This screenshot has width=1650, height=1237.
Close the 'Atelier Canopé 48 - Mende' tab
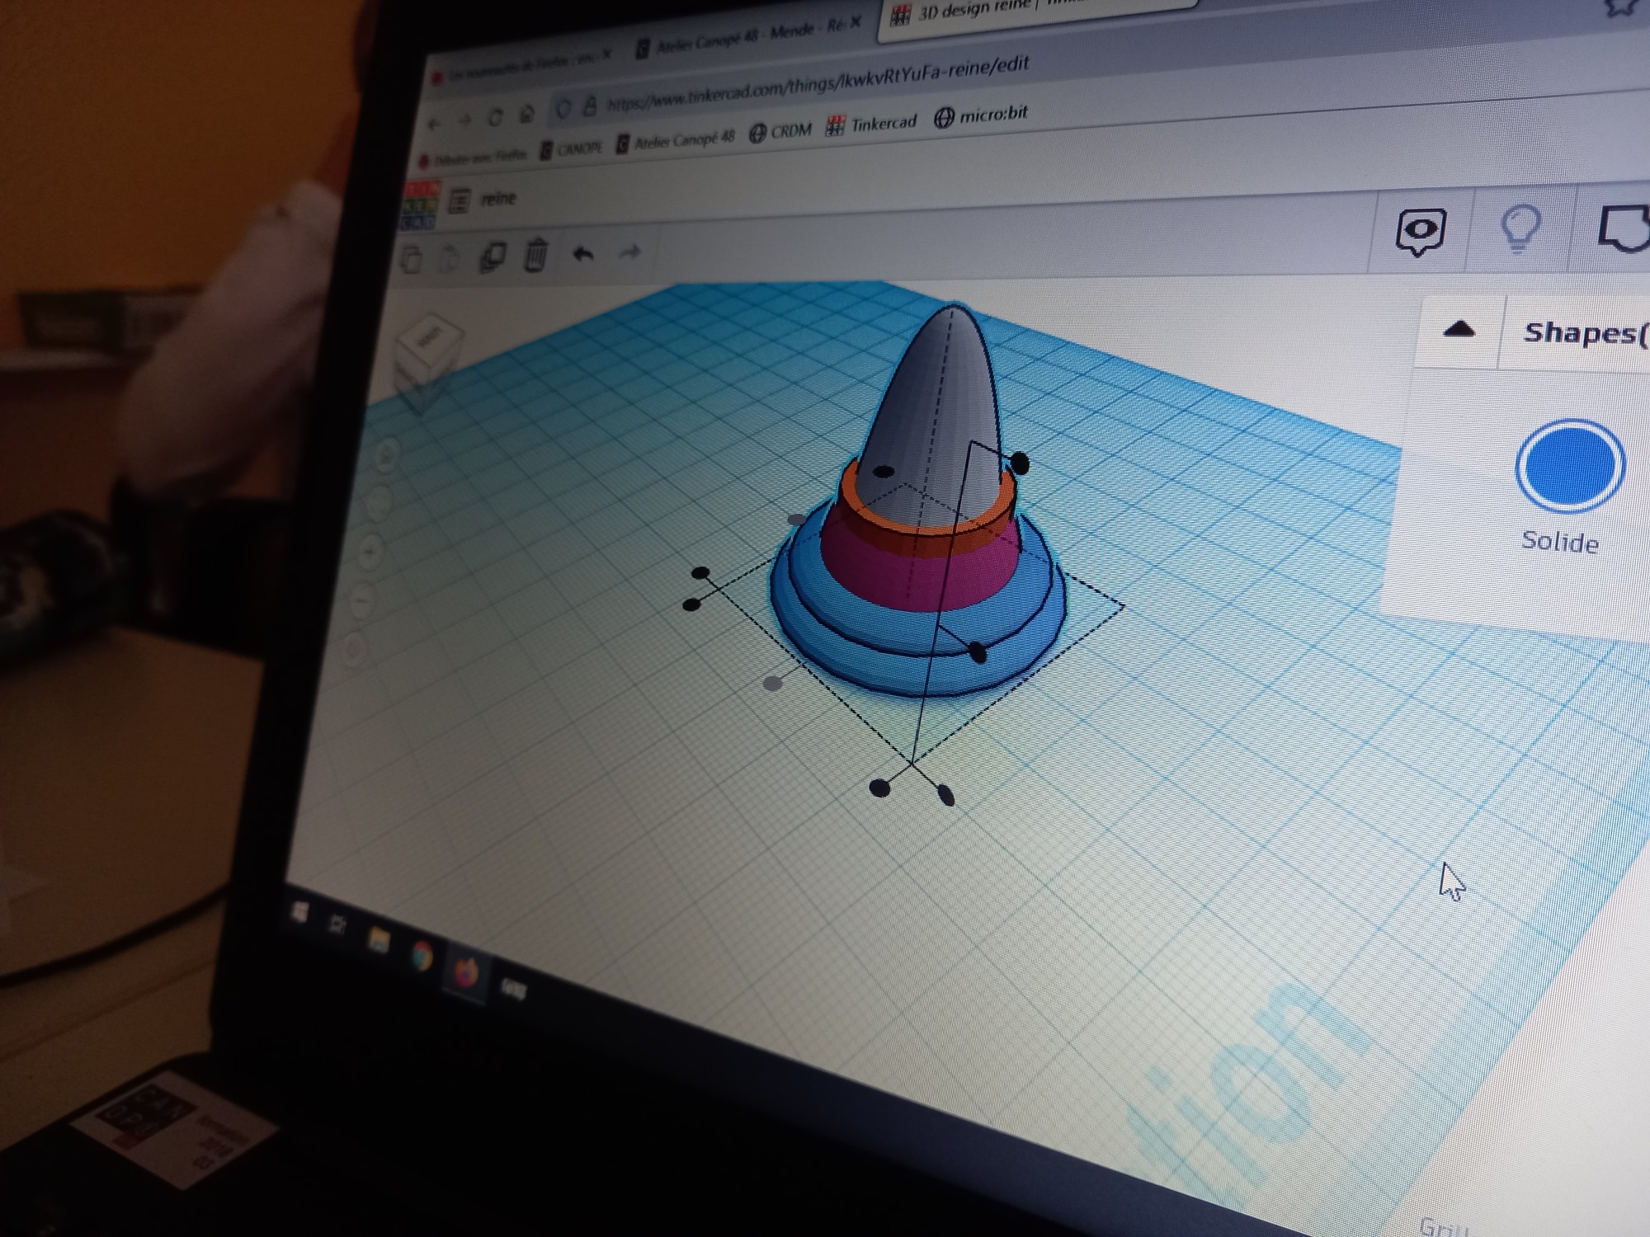pos(856,21)
